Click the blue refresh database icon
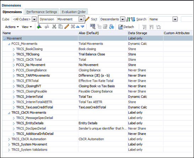This screenshot has width=194, height=158. click(x=111, y=27)
